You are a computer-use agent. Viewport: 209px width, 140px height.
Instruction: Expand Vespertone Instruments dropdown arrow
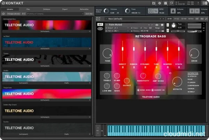[x=90, y=100]
